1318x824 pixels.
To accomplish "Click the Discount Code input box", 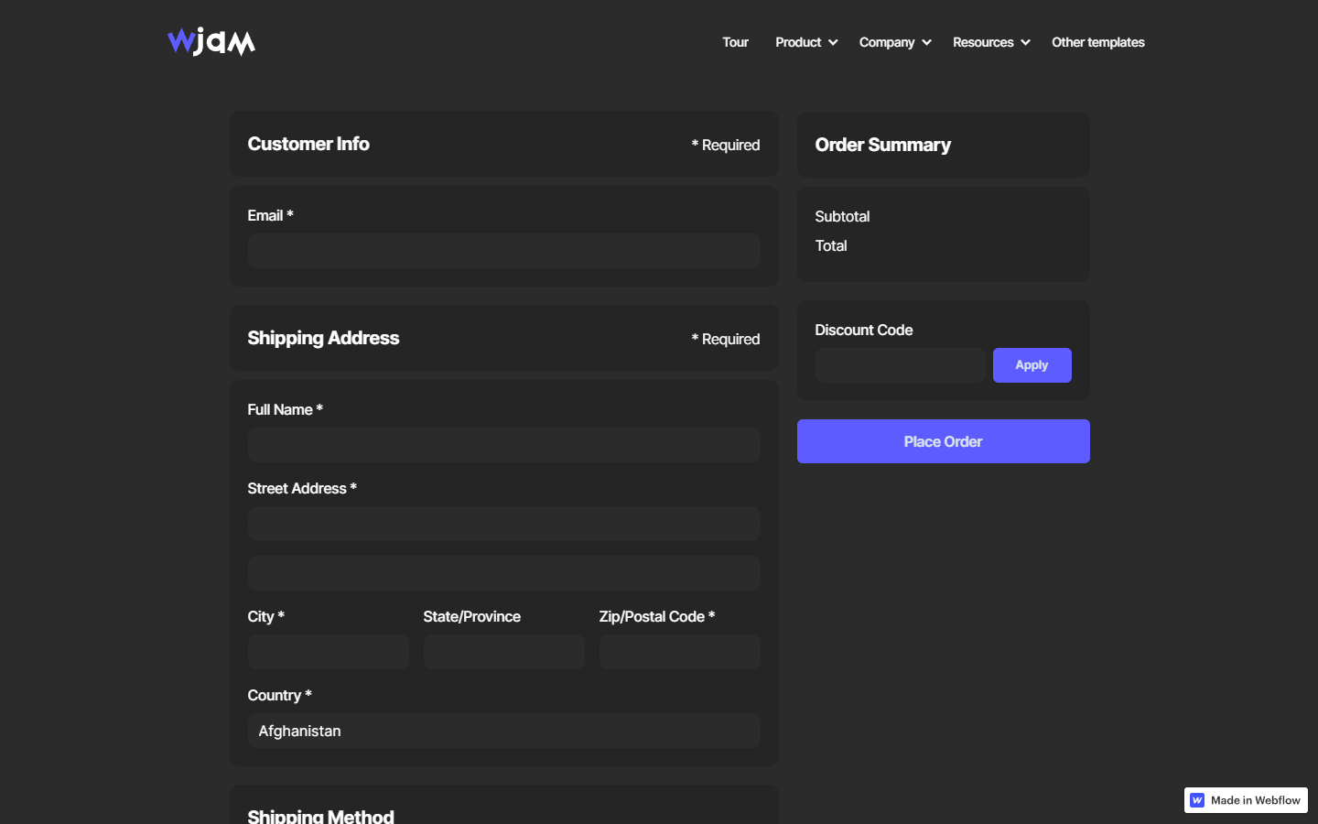I will coord(900,365).
